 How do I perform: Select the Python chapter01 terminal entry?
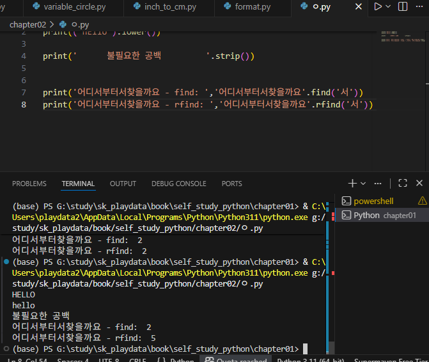click(x=382, y=216)
